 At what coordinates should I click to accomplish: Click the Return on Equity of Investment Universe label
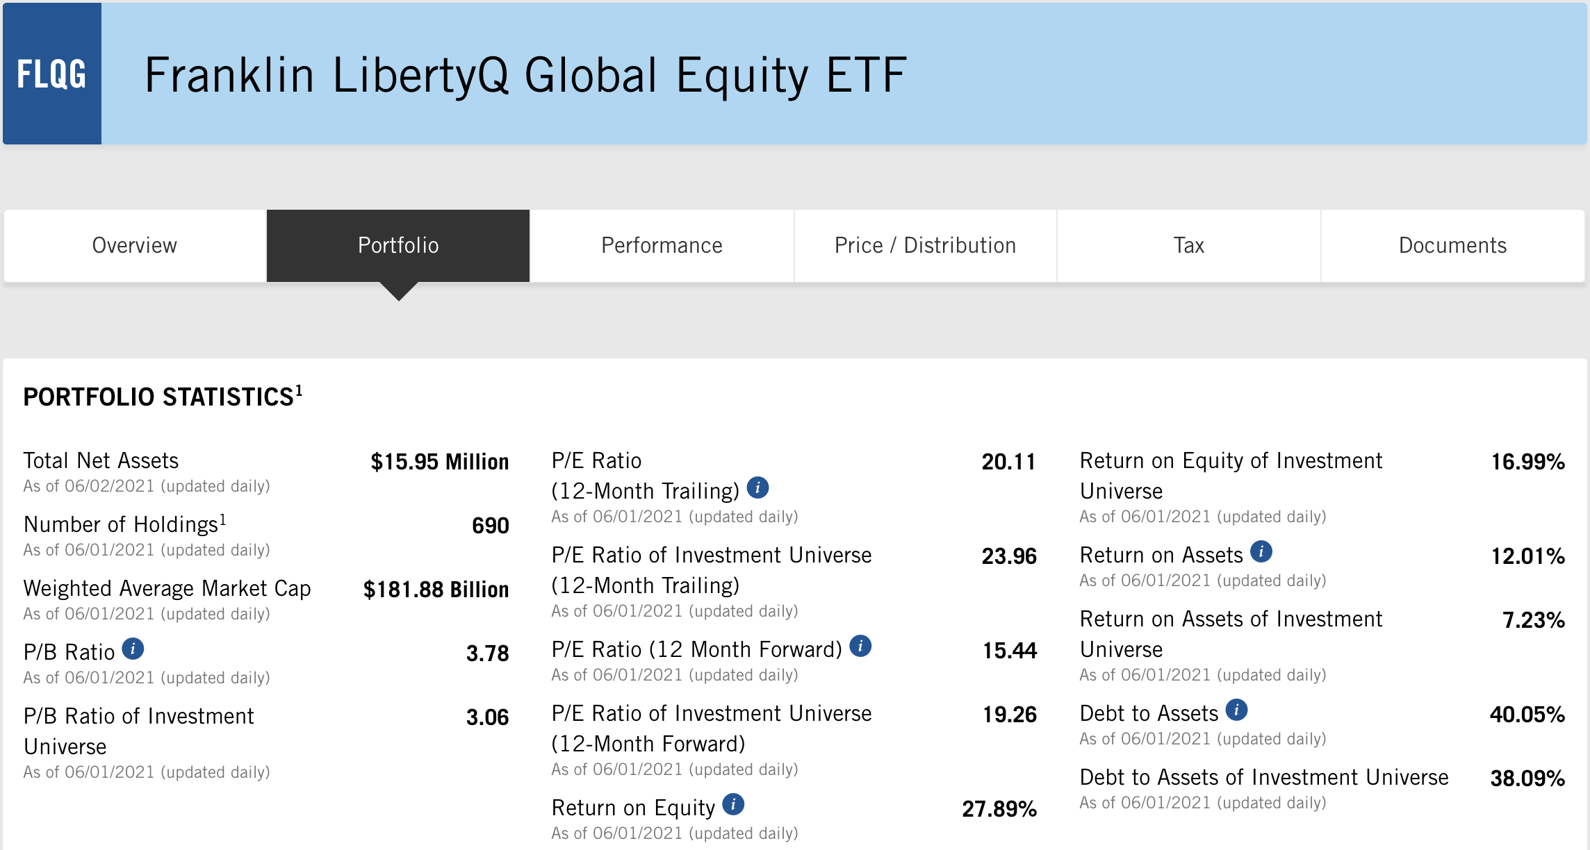click(1230, 475)
